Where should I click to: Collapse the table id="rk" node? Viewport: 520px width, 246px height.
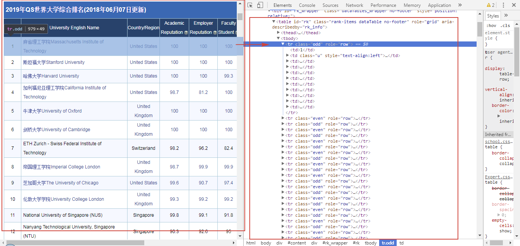coord(274,22)
